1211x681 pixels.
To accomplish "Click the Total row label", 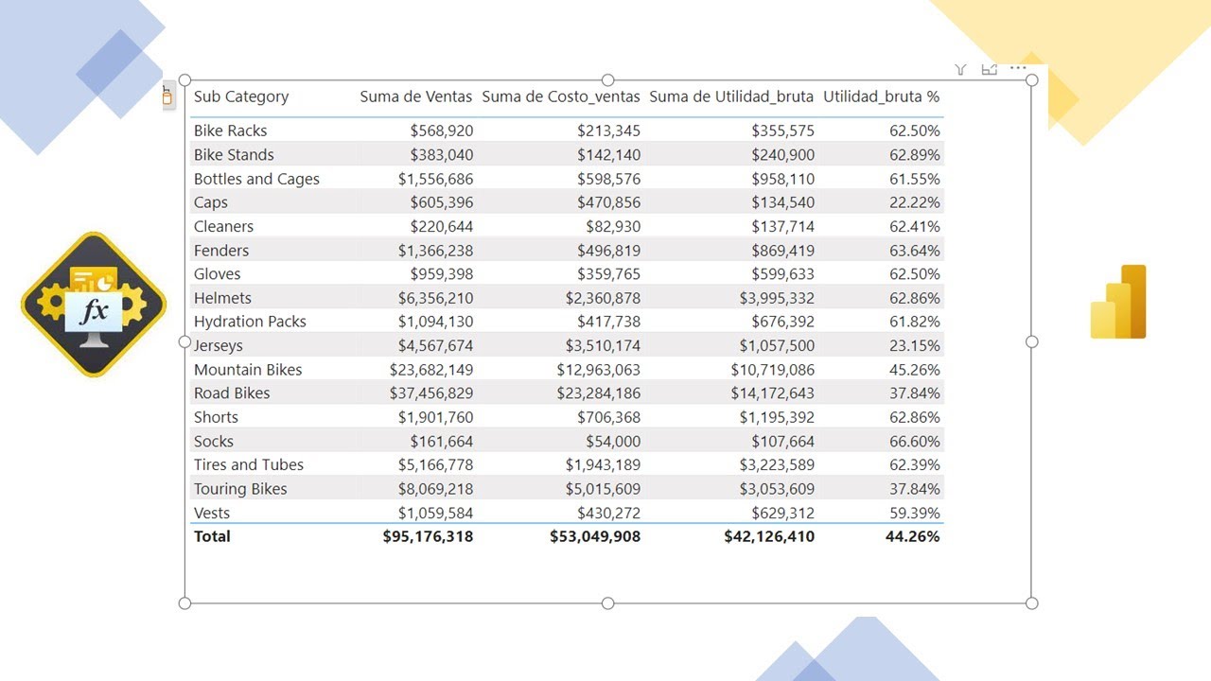I will [212, 536].
